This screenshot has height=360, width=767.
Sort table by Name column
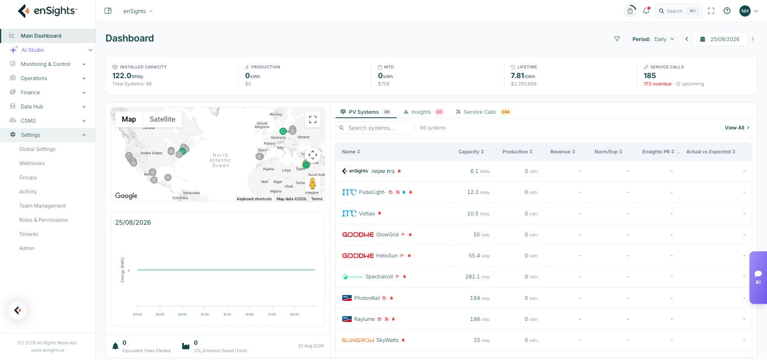[x=351, y=151]
